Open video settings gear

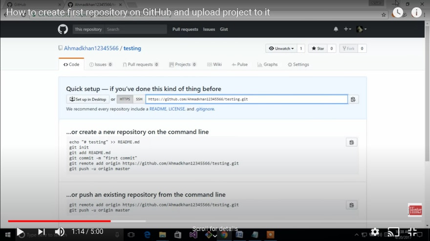point(375,232)
